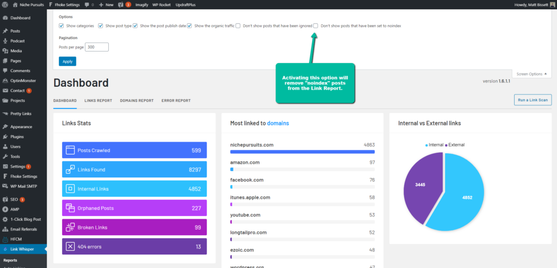Click the Contact envelope icon

pyautogui.click(x=5, y=91)
